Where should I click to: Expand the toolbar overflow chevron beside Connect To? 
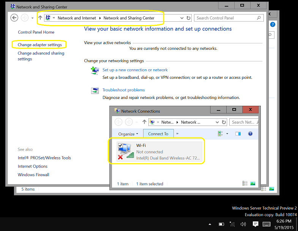click(x=177, y=134)
